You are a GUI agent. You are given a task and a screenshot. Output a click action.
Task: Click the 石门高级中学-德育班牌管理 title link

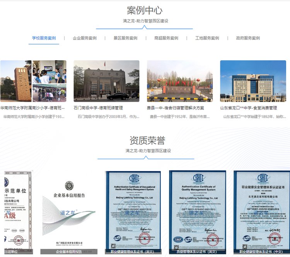pos(98,108)
